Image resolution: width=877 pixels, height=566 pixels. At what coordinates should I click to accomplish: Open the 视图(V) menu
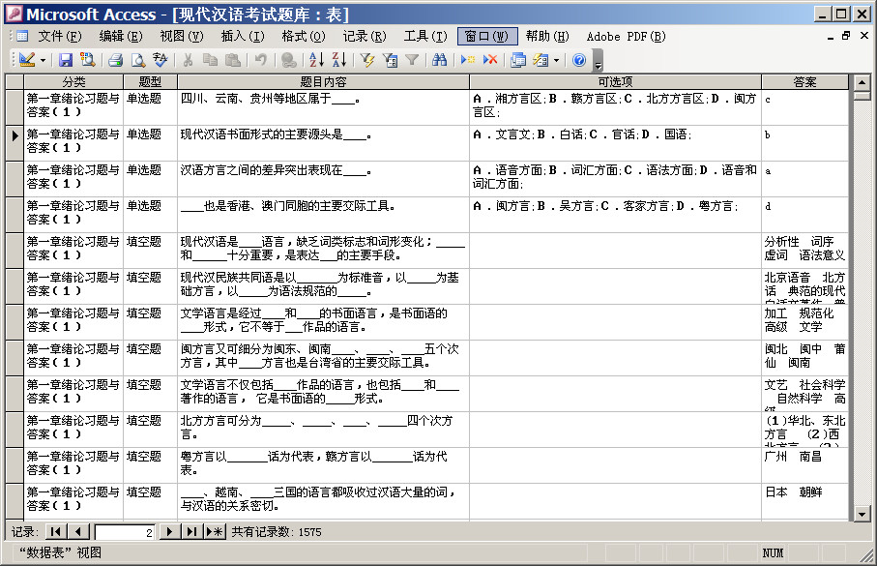pyautogui.click(x=181, y=37)
